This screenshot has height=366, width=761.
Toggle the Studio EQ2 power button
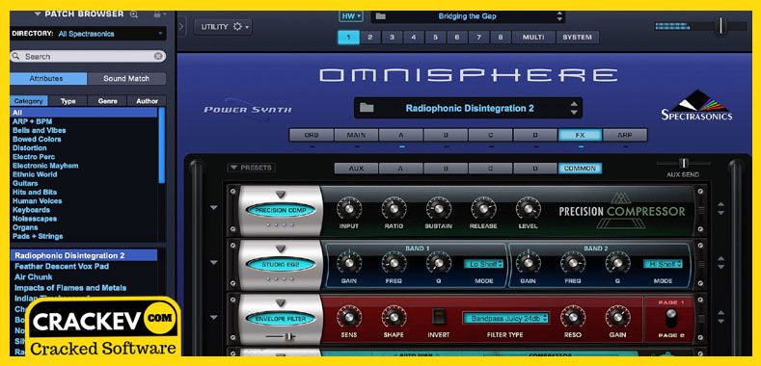(x=281, y=265)
